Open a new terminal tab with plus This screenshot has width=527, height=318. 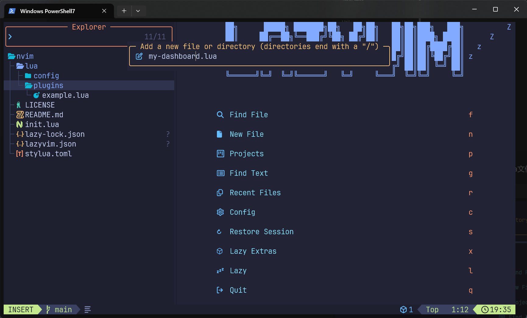(x=124, y=11)
